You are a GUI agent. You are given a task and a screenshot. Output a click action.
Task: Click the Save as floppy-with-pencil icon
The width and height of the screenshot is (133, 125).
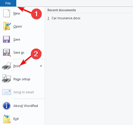(7, 52)
